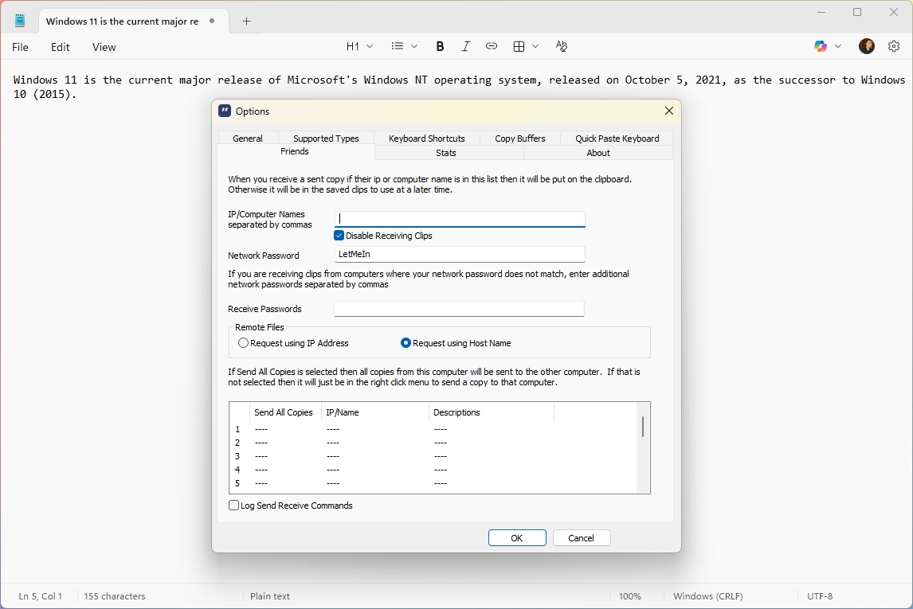Open the Copilot icon
This screenshot has width=913, height=609.
[x=821, y=46]
